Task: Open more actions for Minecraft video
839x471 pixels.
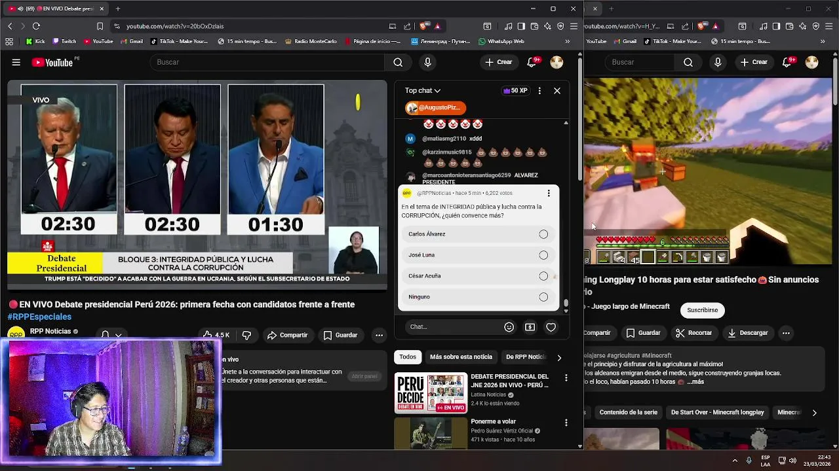Action: pos(786,333)
